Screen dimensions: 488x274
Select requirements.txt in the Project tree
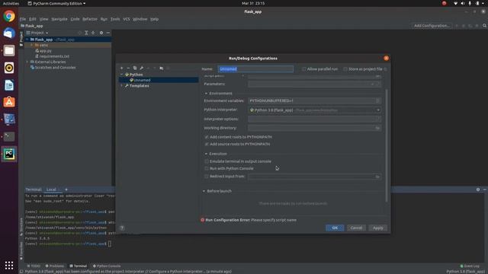point(54,56)
